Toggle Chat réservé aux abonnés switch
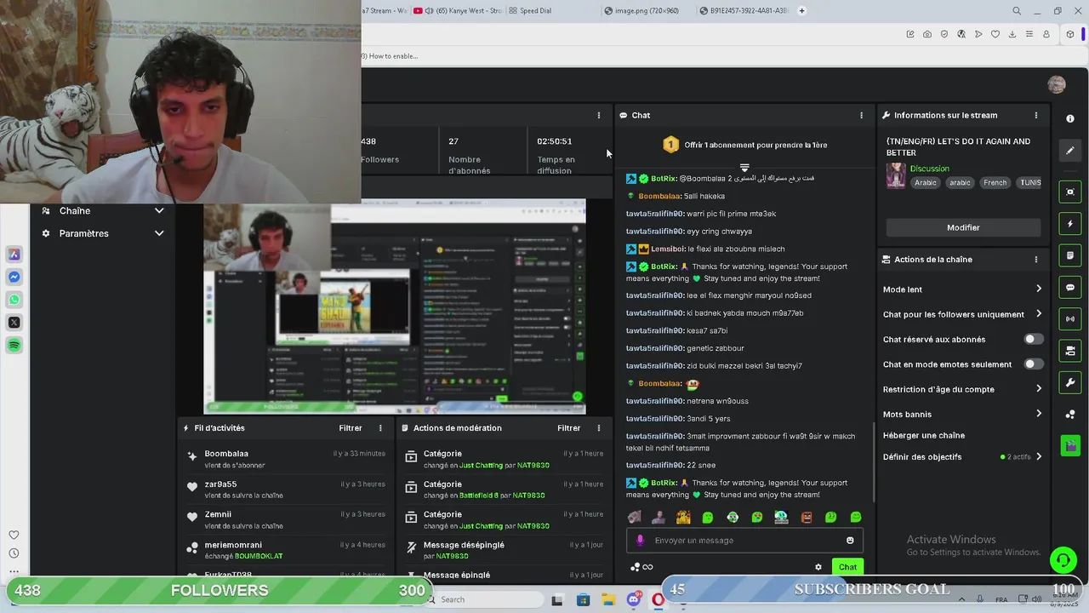 coord(1033,339)
